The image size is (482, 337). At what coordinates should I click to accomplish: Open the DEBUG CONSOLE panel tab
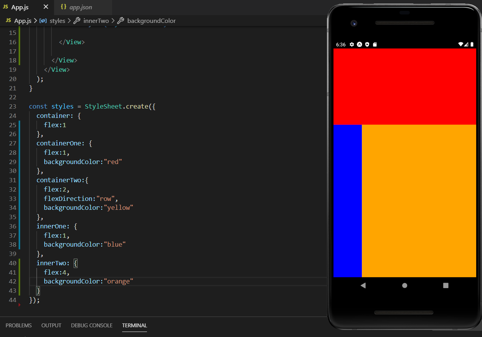(x=92, y=325)
